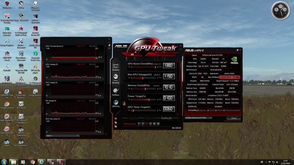Image resolution: width=294 pixels, height=165 pixels.
Task: Open the Tuning section in GPU Tweak
Action: click(116, 67)
